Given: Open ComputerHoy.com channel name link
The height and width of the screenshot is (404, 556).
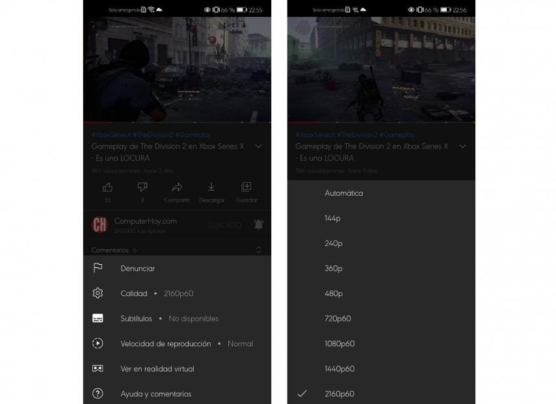Looking at the screenshot, I should tap(146, 221).
